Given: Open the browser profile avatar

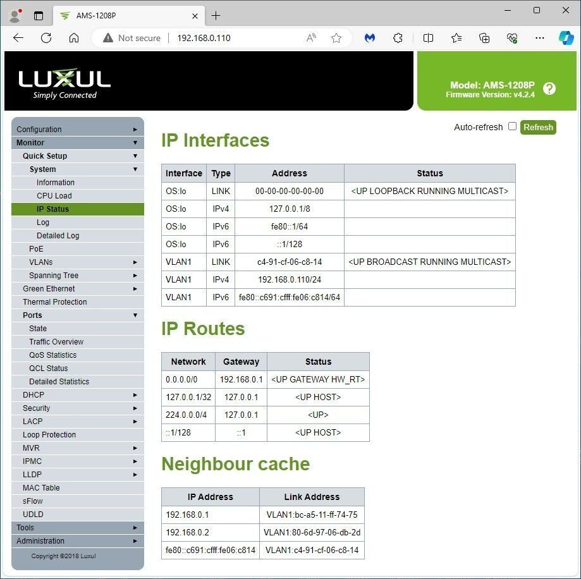Looking at the screenshot, I should (x=15, y=16).
